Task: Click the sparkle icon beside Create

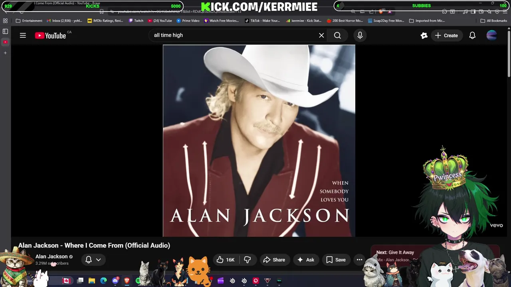Action: click(424, 35)
